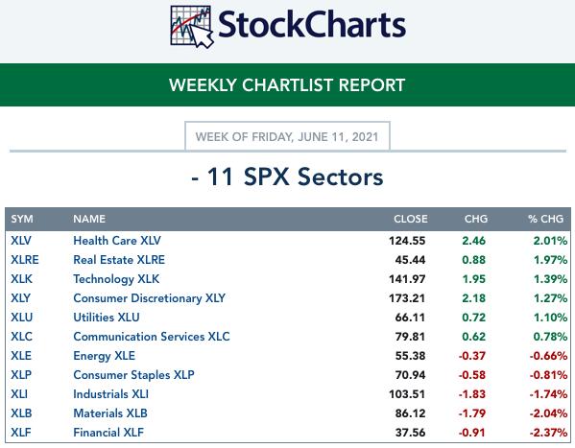This screenshot has height=448, width=575.
Task: Open Real Estate XLRE chart
Action: (119, 260)
